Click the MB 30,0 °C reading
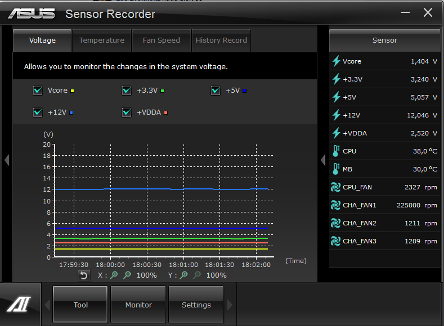Screen dimensions: 444x326 pyautogui.click(x=425, y=169)
